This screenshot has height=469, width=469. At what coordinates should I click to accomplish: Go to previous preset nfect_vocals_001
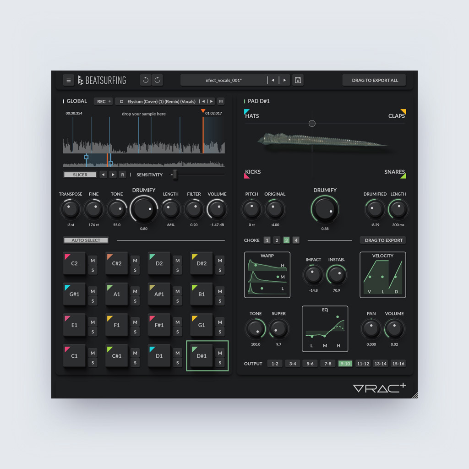coord(273,80)
